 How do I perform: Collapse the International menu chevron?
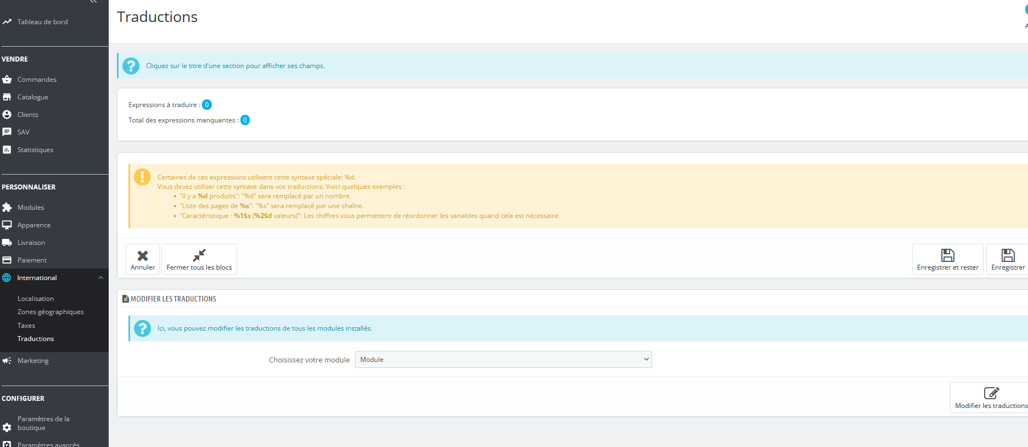[100, 278]
